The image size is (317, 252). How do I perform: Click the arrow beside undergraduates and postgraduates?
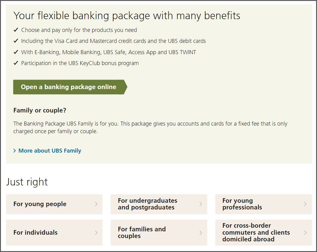point(201,204)
